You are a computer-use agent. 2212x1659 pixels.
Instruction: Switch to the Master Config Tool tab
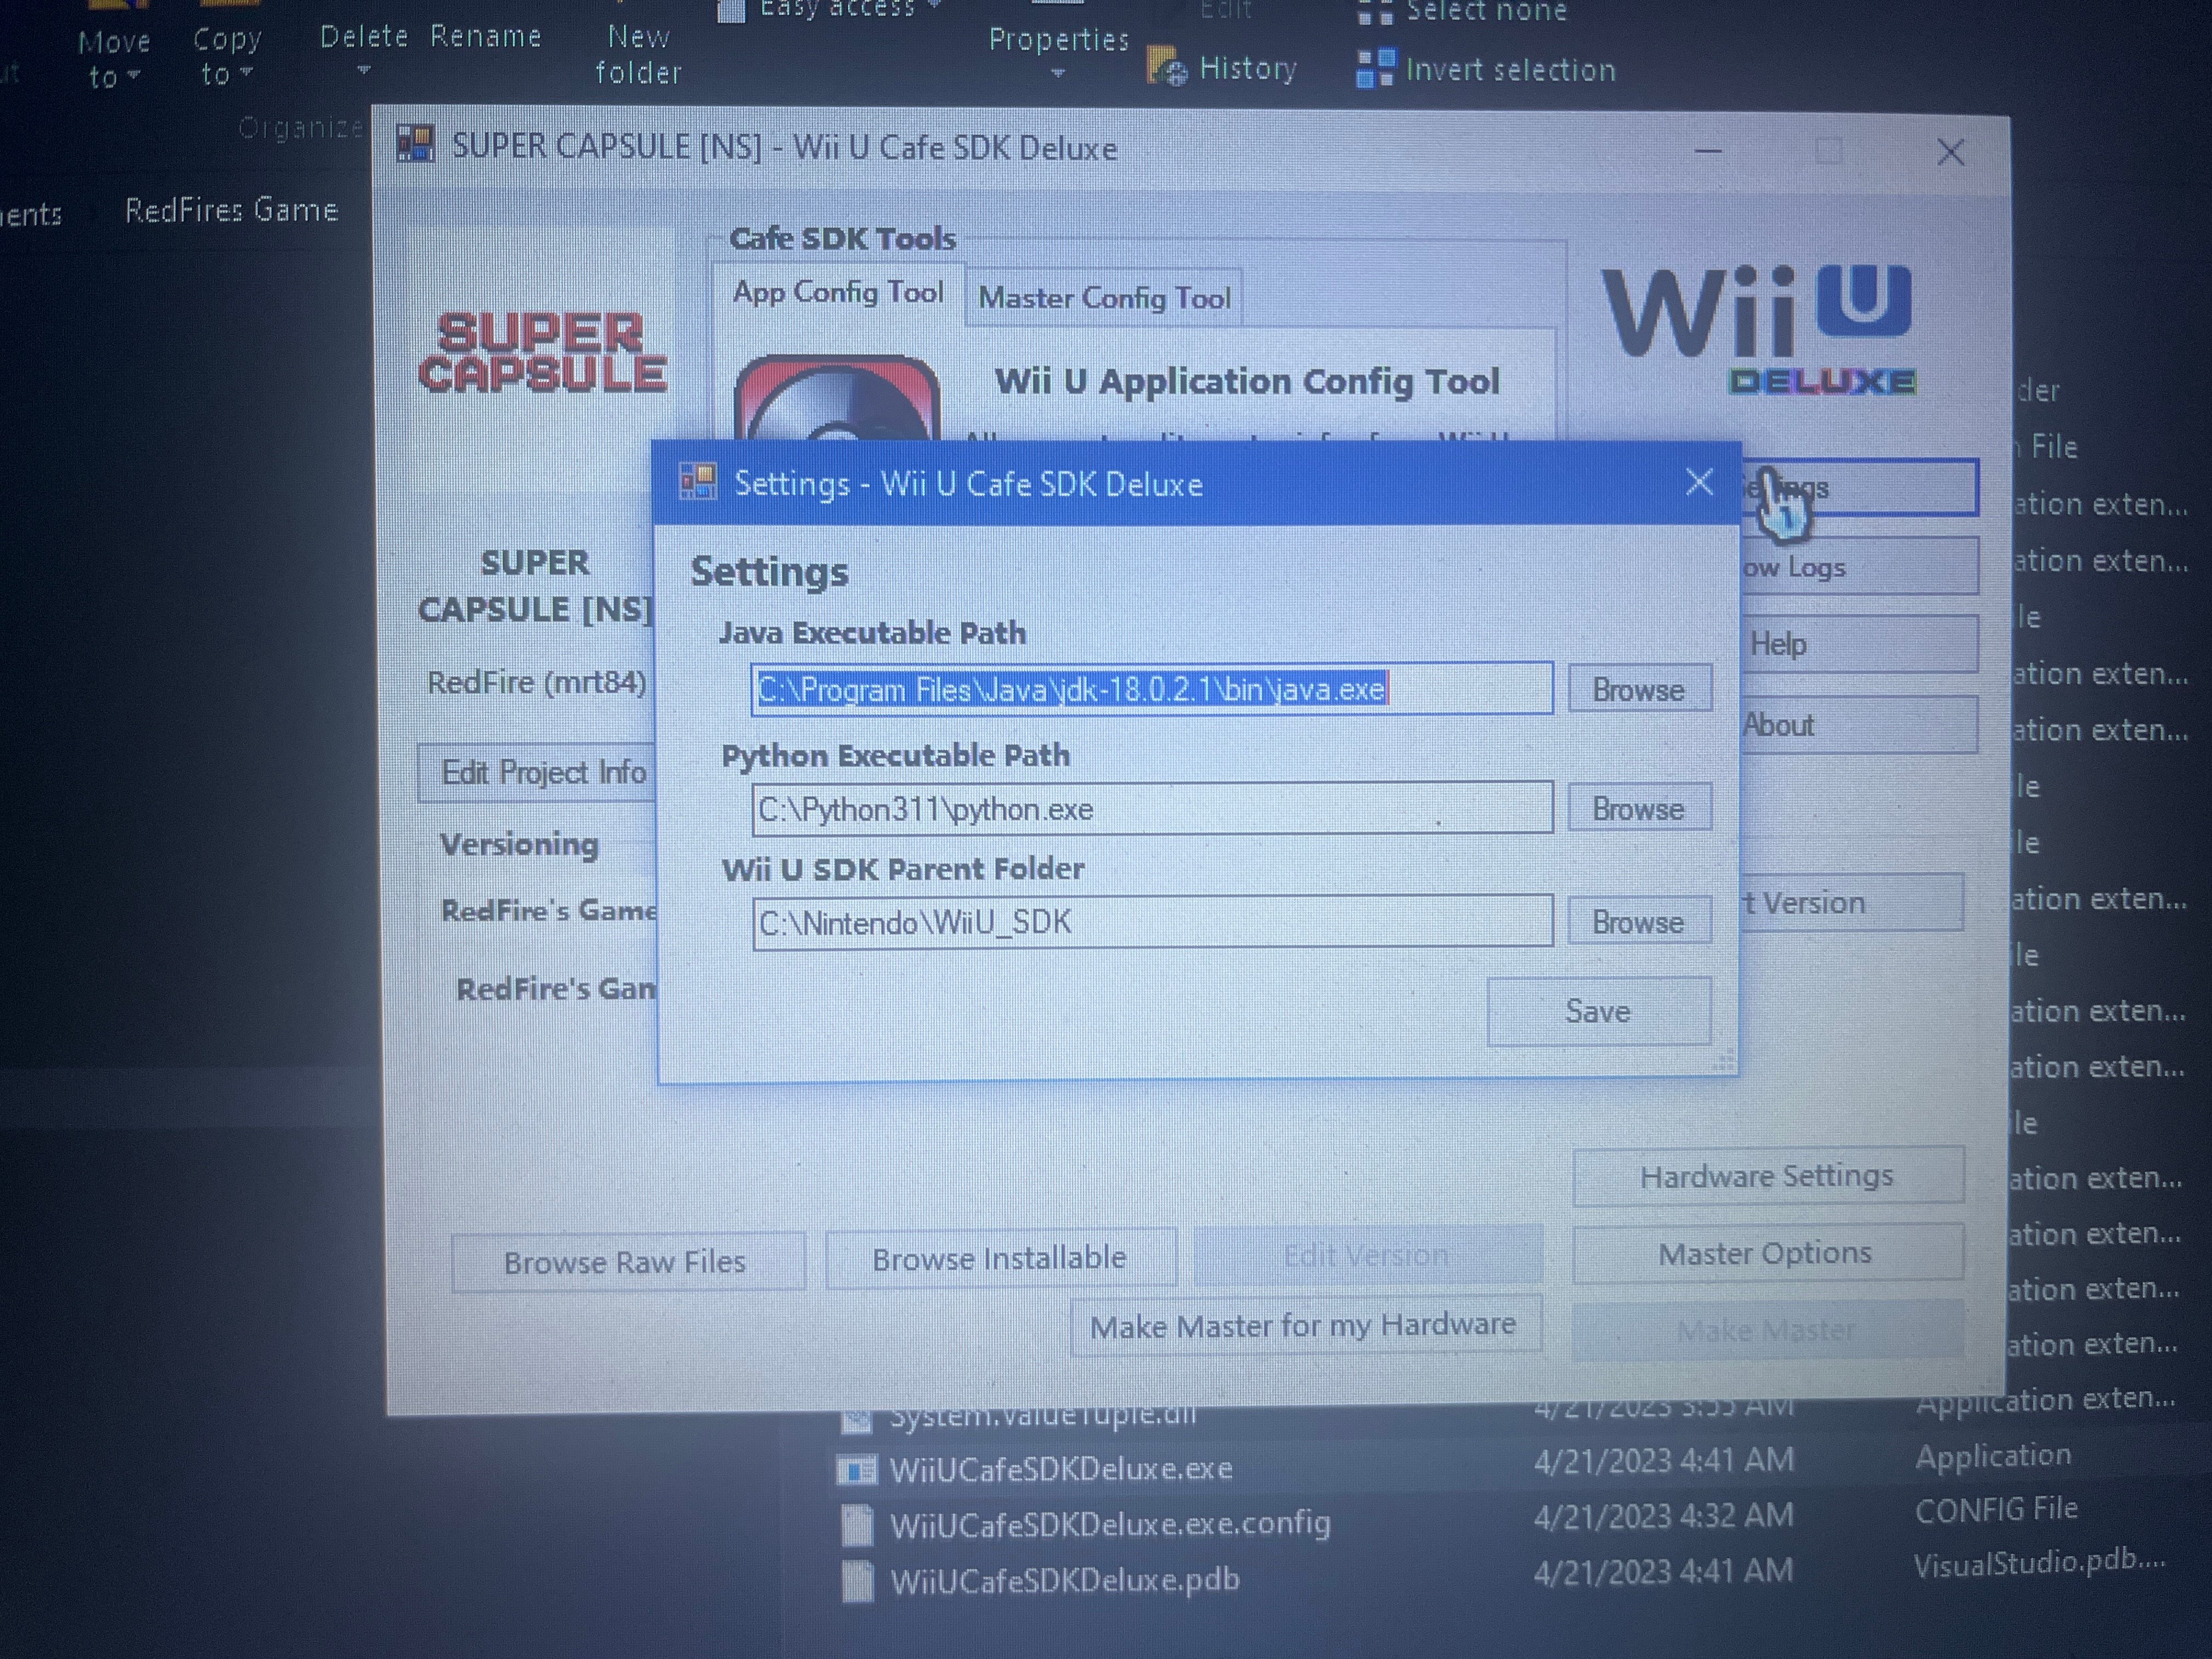pos(1104,297)
